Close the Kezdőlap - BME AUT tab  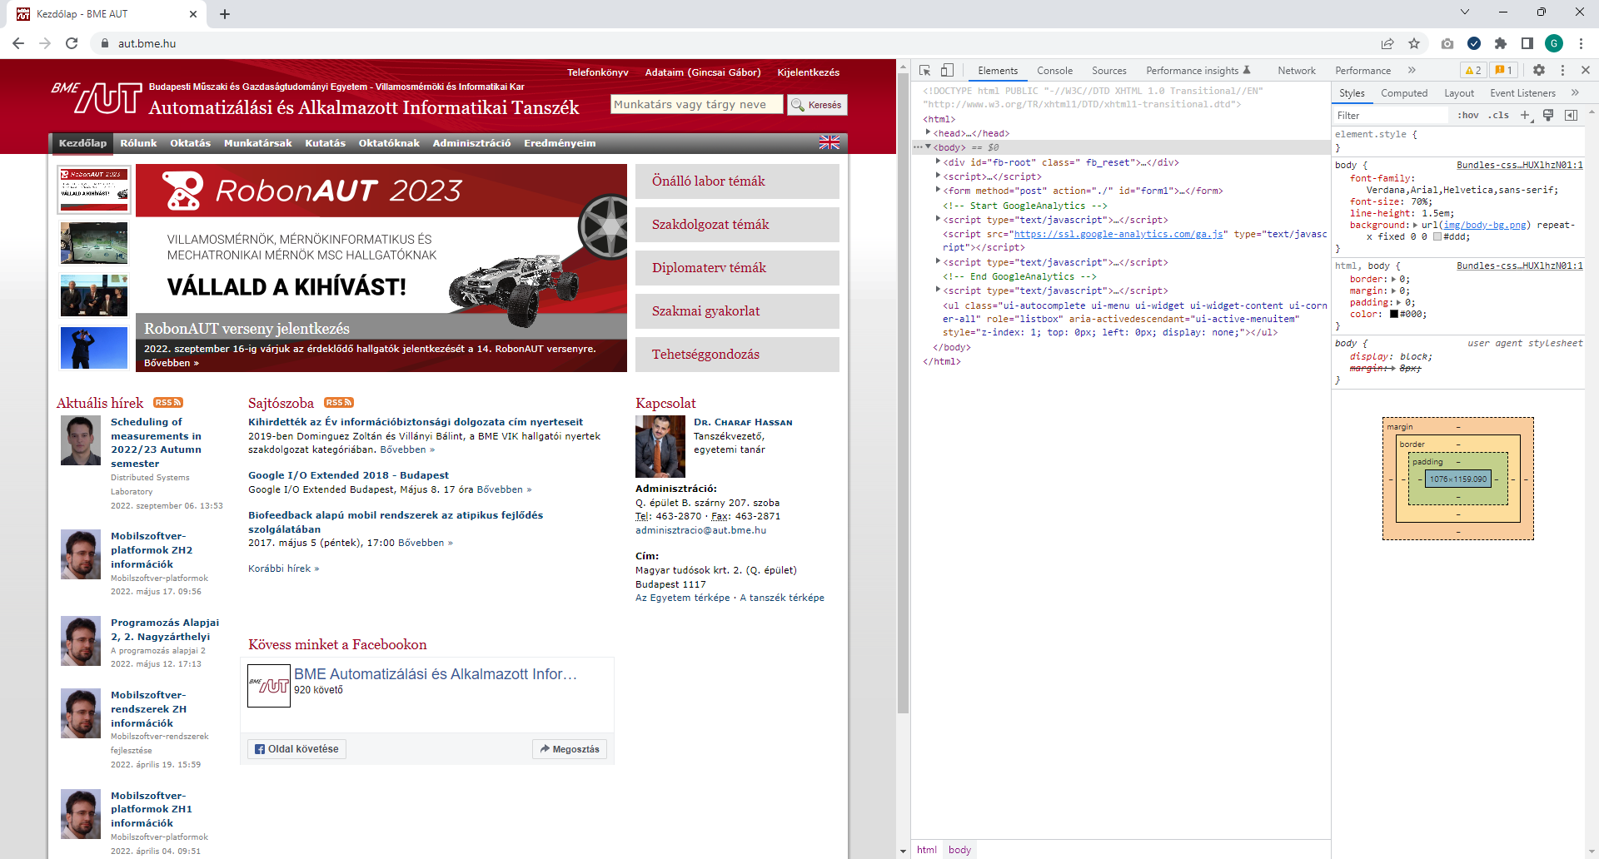(x=193, y=14)
